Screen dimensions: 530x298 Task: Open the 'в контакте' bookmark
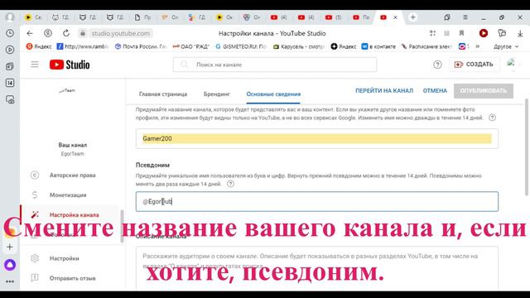tap(378, 46)
